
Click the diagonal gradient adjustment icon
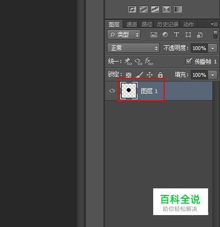click(144, 9)
